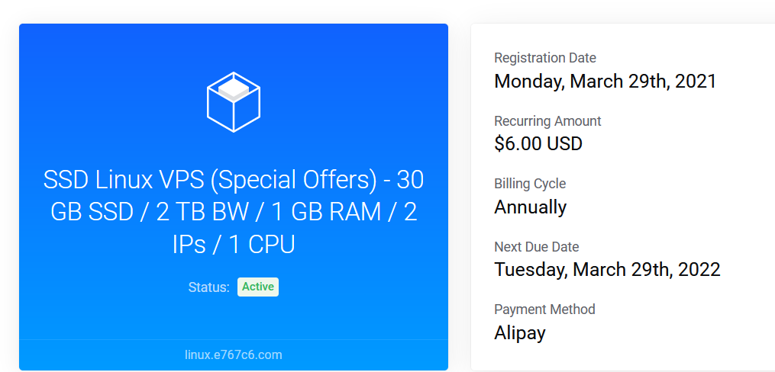Click the 2 TB BW specification text
Image resolution: width=775 pixels, height=372 pixels.
(202, 213)
